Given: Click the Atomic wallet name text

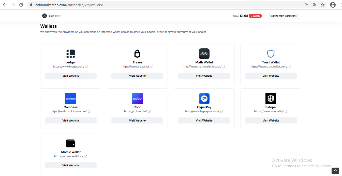Looking at the screenshot, I should (x=71, y=152).
